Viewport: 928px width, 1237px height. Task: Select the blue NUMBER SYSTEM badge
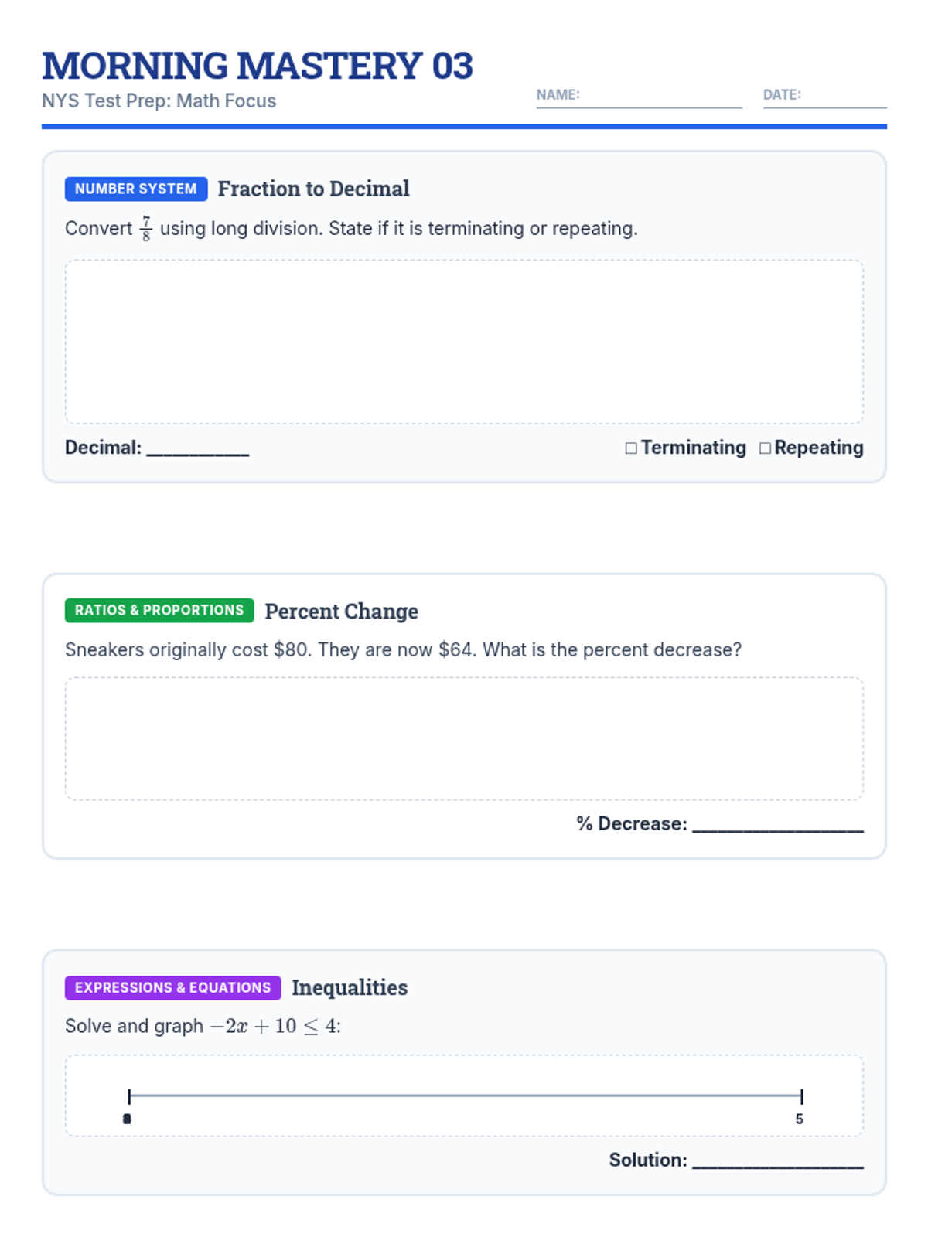136,189
